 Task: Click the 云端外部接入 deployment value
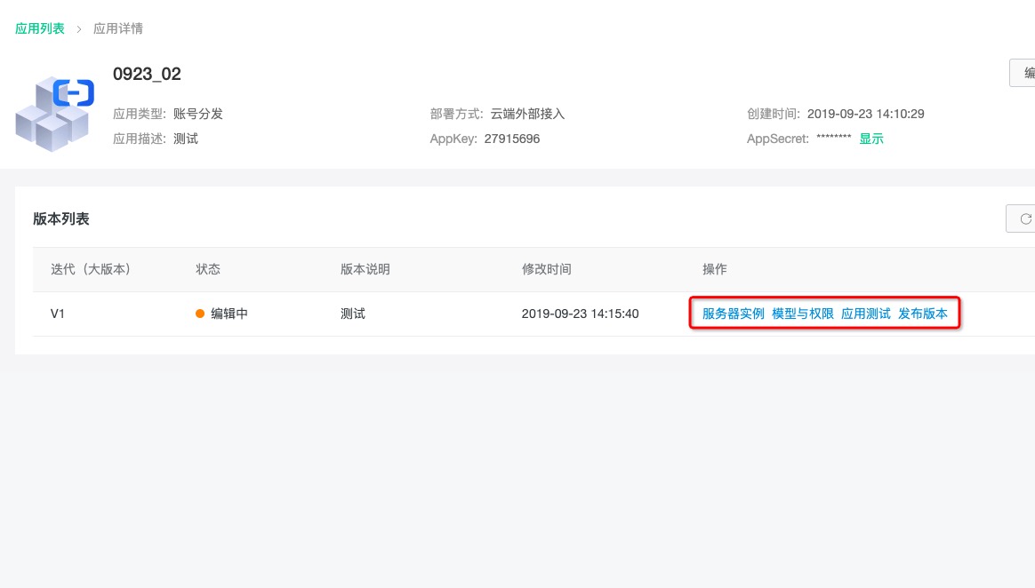point(527,114)
